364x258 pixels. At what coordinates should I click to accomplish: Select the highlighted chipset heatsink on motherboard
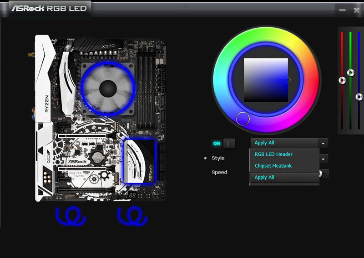[139, 160]
